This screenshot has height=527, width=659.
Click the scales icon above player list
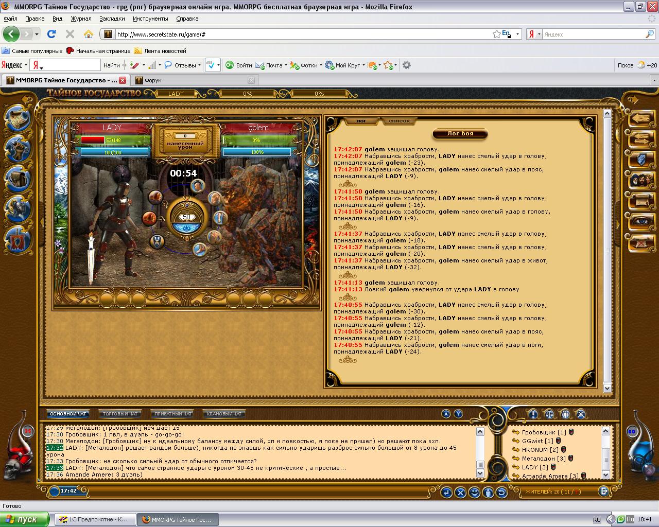(549, 414)
